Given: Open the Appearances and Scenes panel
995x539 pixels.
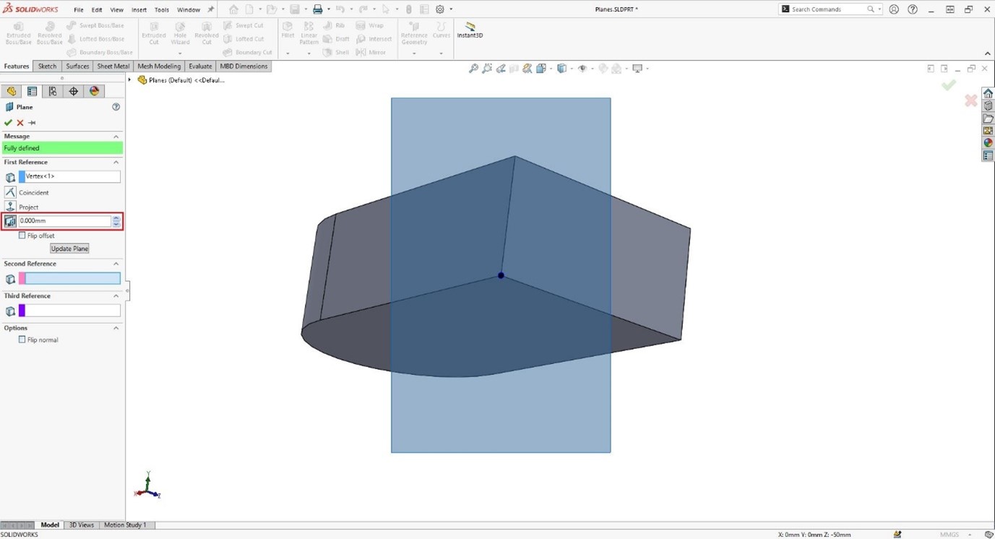Looking at the screenshot, I should point(988,142).
